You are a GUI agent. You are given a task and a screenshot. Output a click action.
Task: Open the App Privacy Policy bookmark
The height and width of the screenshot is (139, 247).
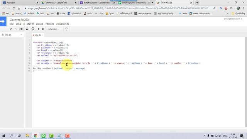(165, 14)
